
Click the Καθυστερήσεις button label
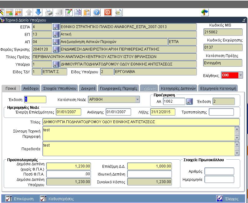[x=61, y=199]
